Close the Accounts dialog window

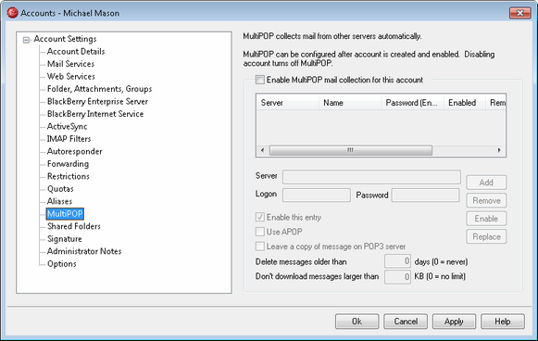(x=520, y=13)
